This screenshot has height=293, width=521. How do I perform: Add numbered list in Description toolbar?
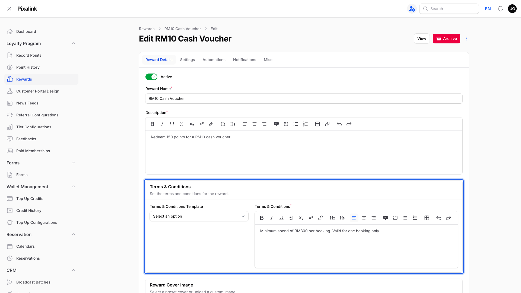pos(306,124)
